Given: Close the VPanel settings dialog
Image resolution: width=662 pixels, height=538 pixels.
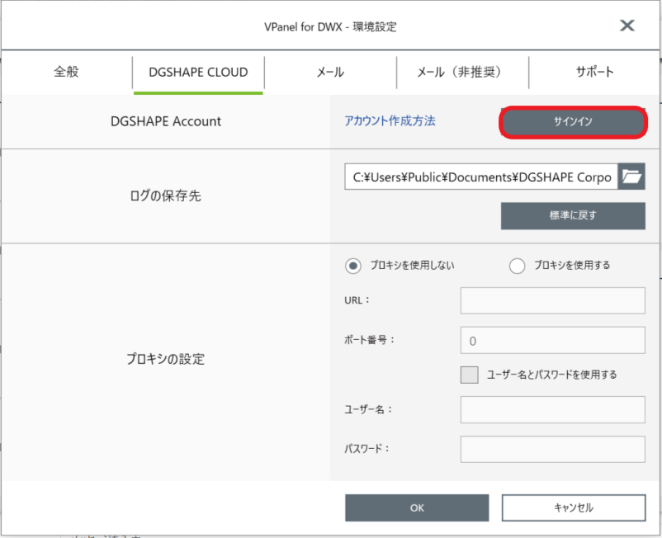Looking at the screenshot, I should pos(627,26).
